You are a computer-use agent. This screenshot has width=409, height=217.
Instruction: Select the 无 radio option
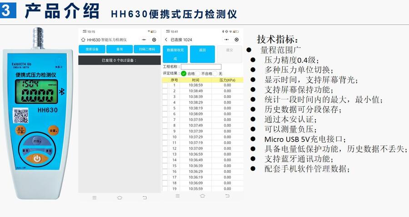tap(215, 74)
